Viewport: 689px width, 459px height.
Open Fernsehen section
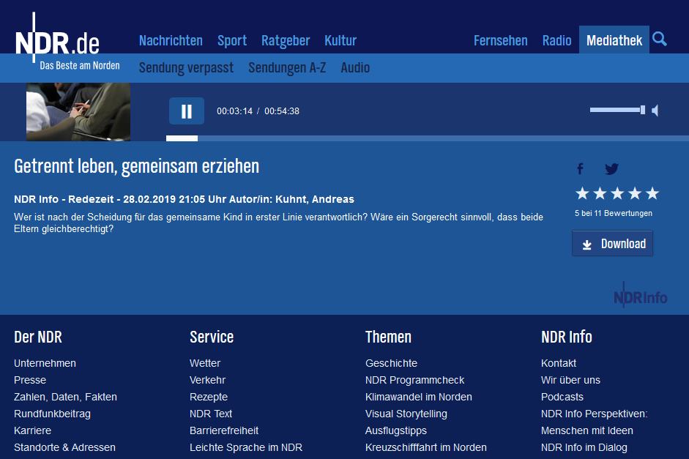501,40
